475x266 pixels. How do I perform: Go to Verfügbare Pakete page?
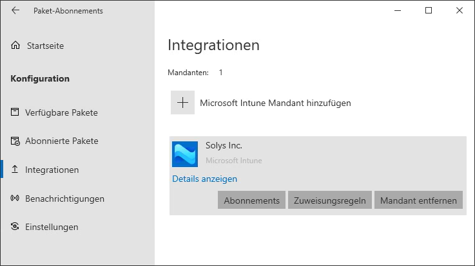[61, 112]
